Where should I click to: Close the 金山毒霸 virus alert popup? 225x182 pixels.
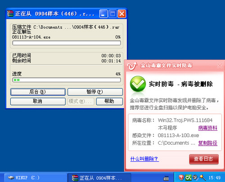(220, 66)
